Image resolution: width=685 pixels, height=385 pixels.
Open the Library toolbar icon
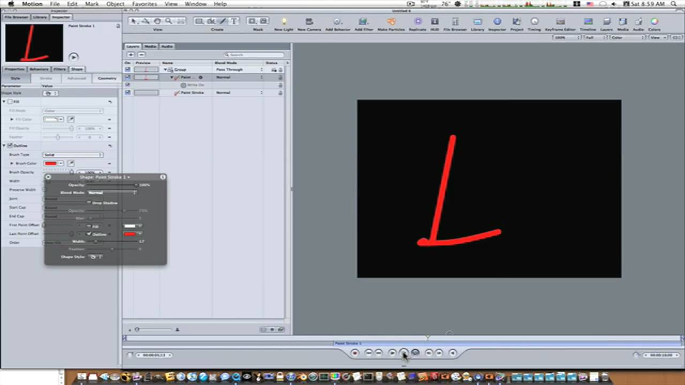click(477, 22)
